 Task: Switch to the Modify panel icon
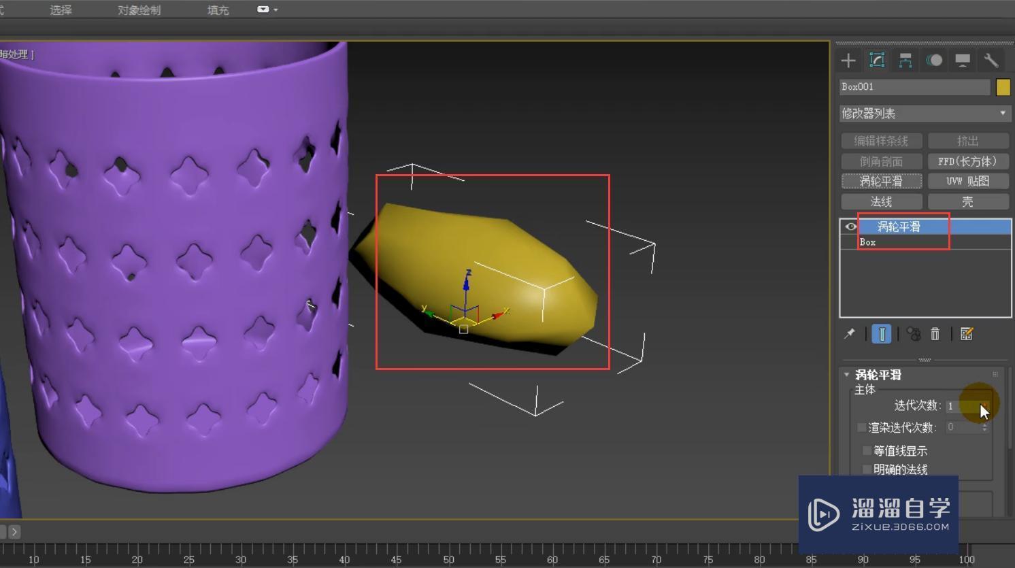pyautogui.click(x=877, y=61)
